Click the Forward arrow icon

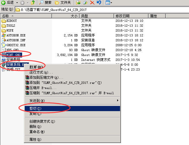(22, 3)
